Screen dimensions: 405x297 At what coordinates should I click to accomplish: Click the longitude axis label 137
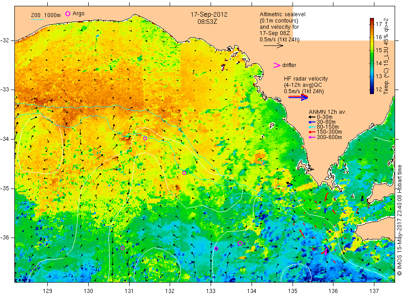374,291
